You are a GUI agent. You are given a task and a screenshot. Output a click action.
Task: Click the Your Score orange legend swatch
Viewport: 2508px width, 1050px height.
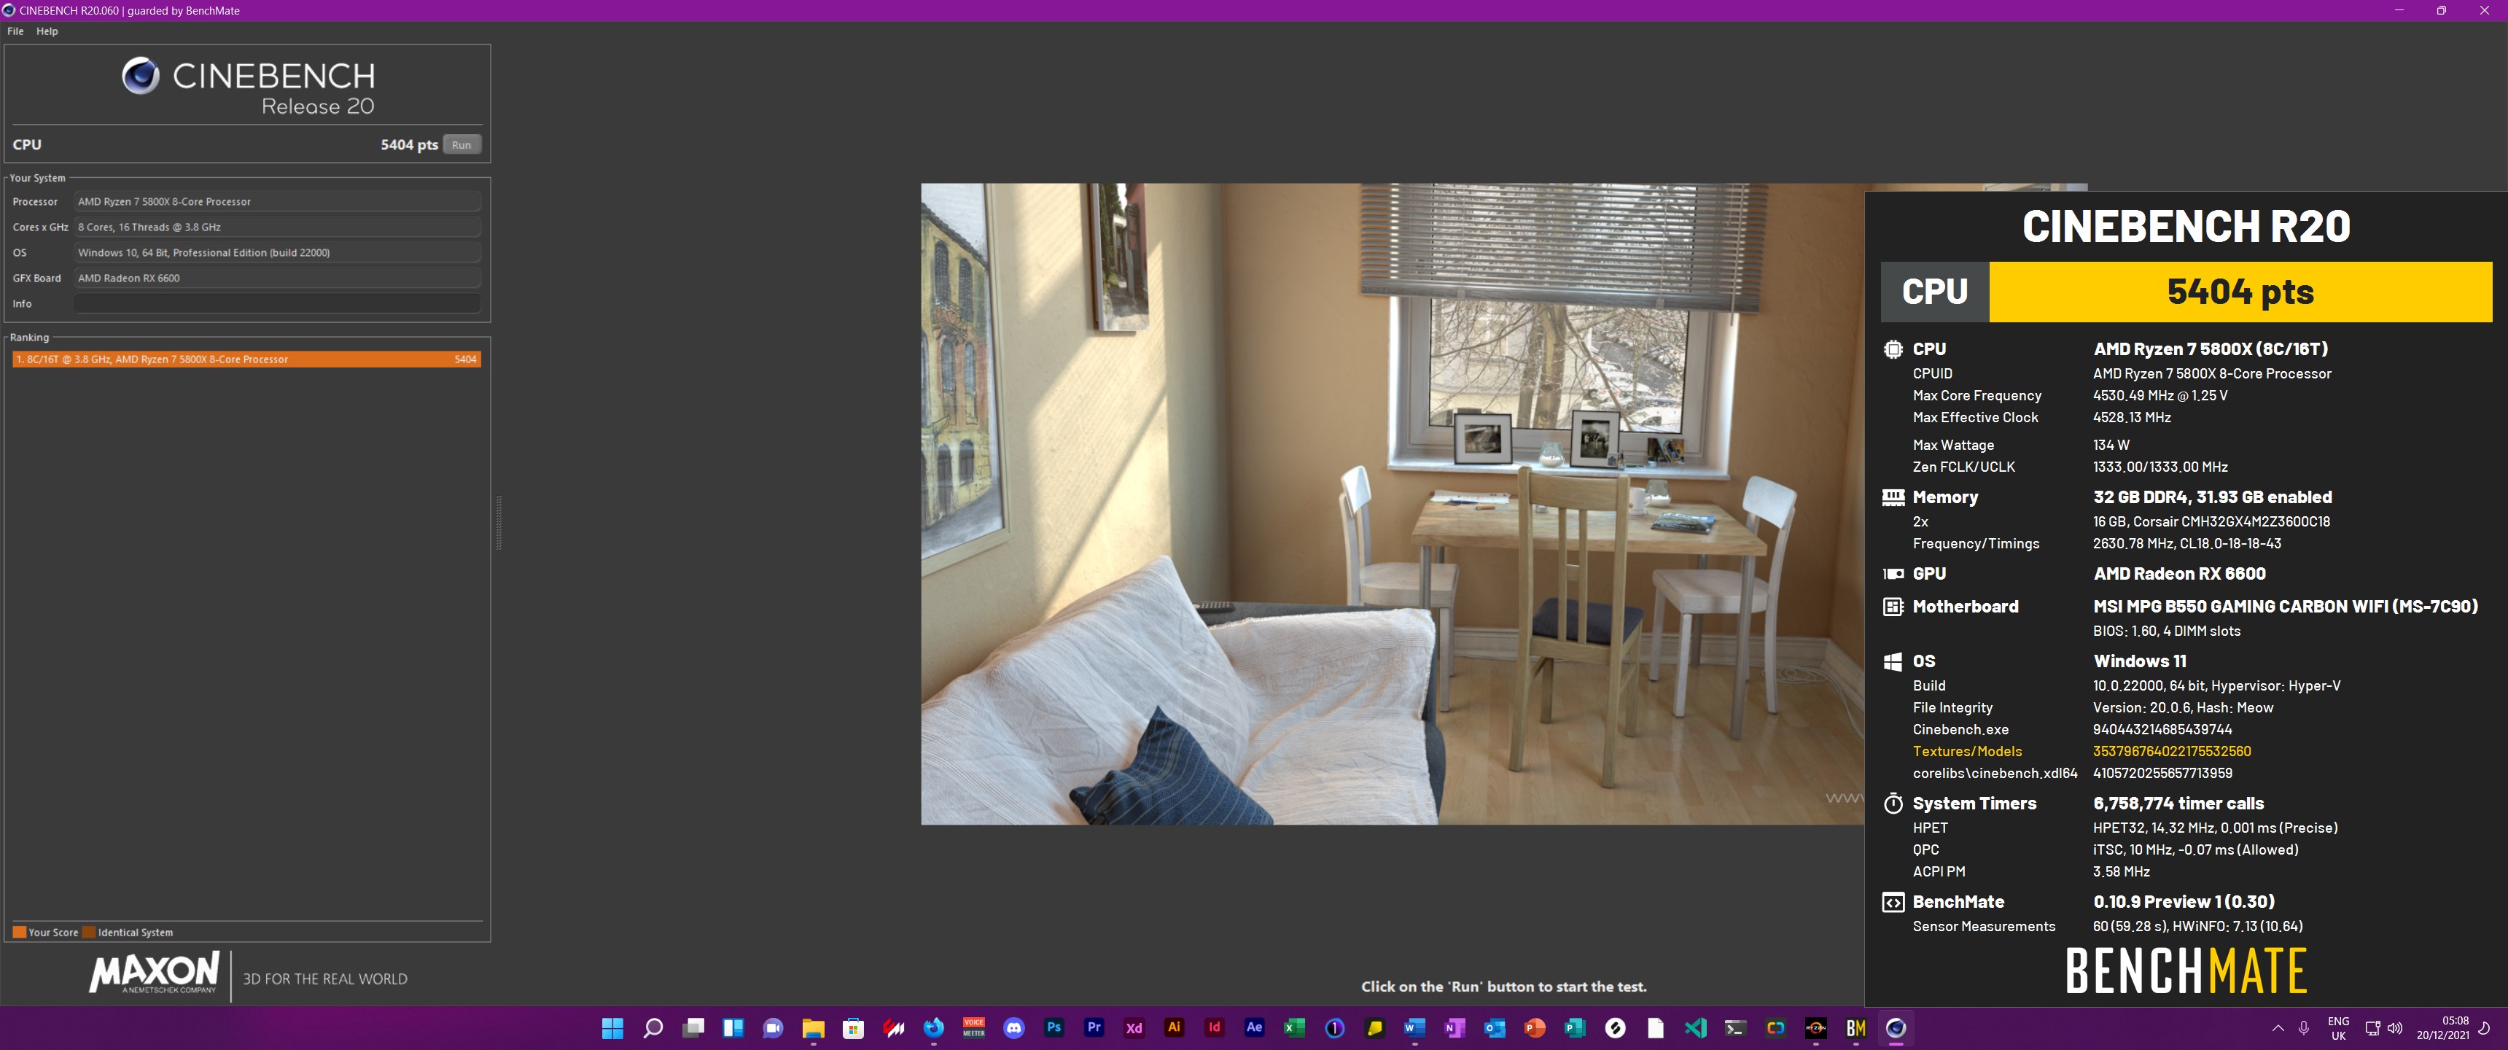point(20,932)
